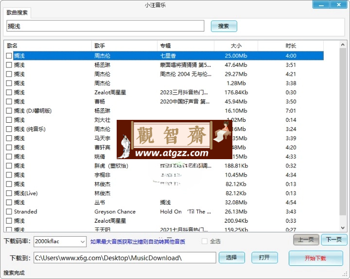
Task: Click 选择 to choose download folder
Action: (232, 258)
